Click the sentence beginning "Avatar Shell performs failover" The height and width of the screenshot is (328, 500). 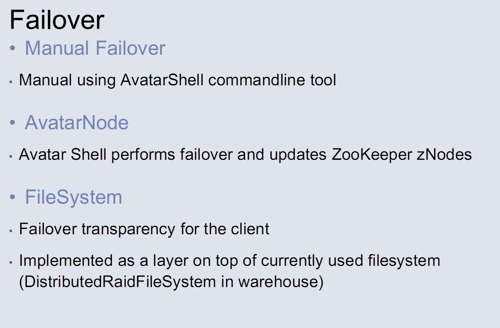[245, 155]
